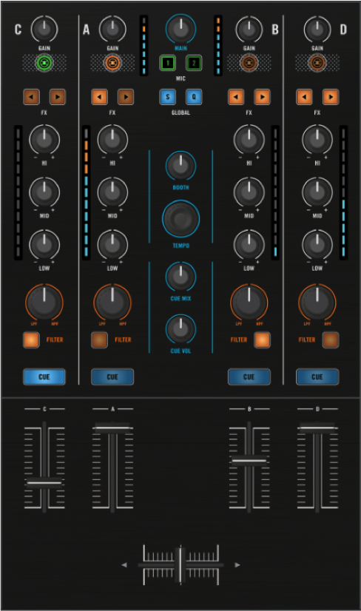Click deck C filter knob

pyautogui.click(x=44, y=303)
